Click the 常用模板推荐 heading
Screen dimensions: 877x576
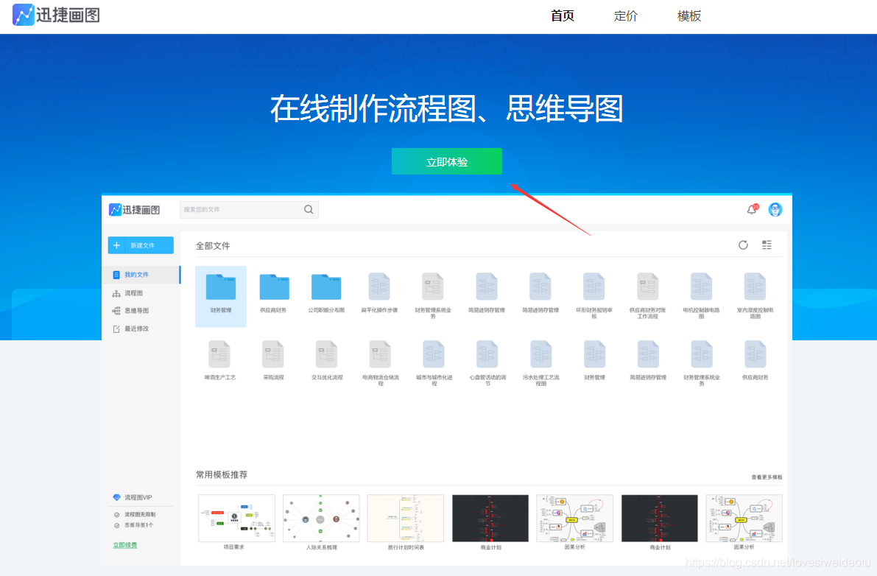click(x=222, y=474)
